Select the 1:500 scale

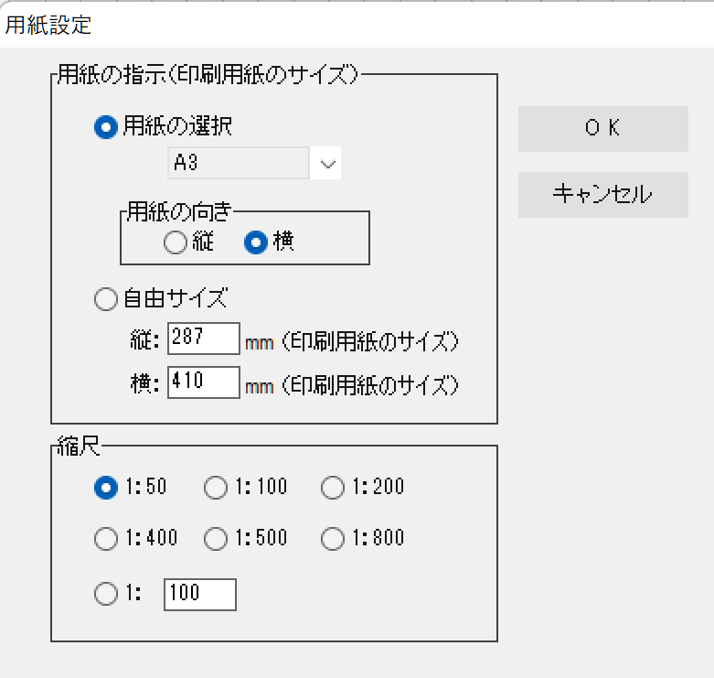pos(216,540)
